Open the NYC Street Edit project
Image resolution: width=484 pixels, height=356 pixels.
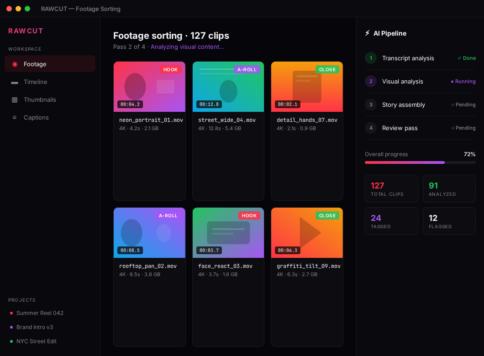[36, 341]
